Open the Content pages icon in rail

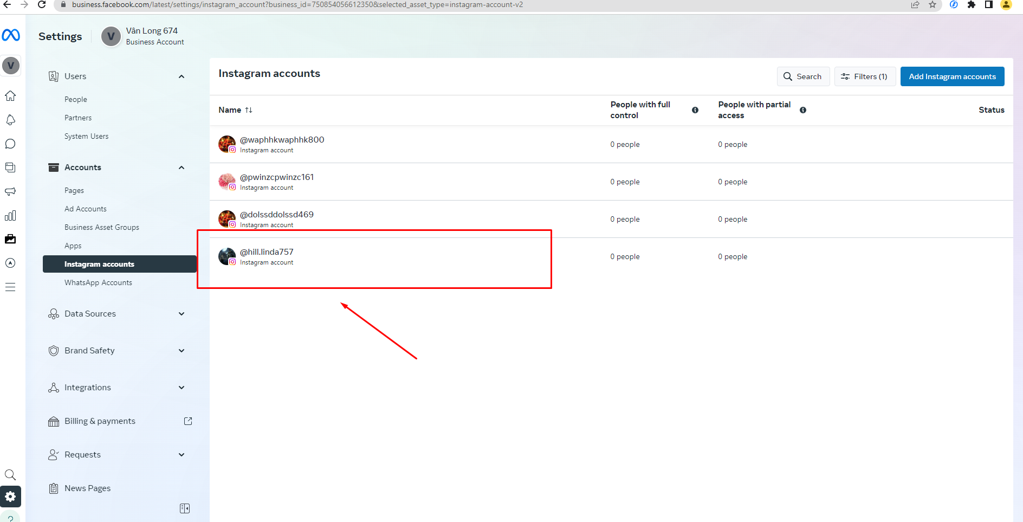(x=10, y=167)
